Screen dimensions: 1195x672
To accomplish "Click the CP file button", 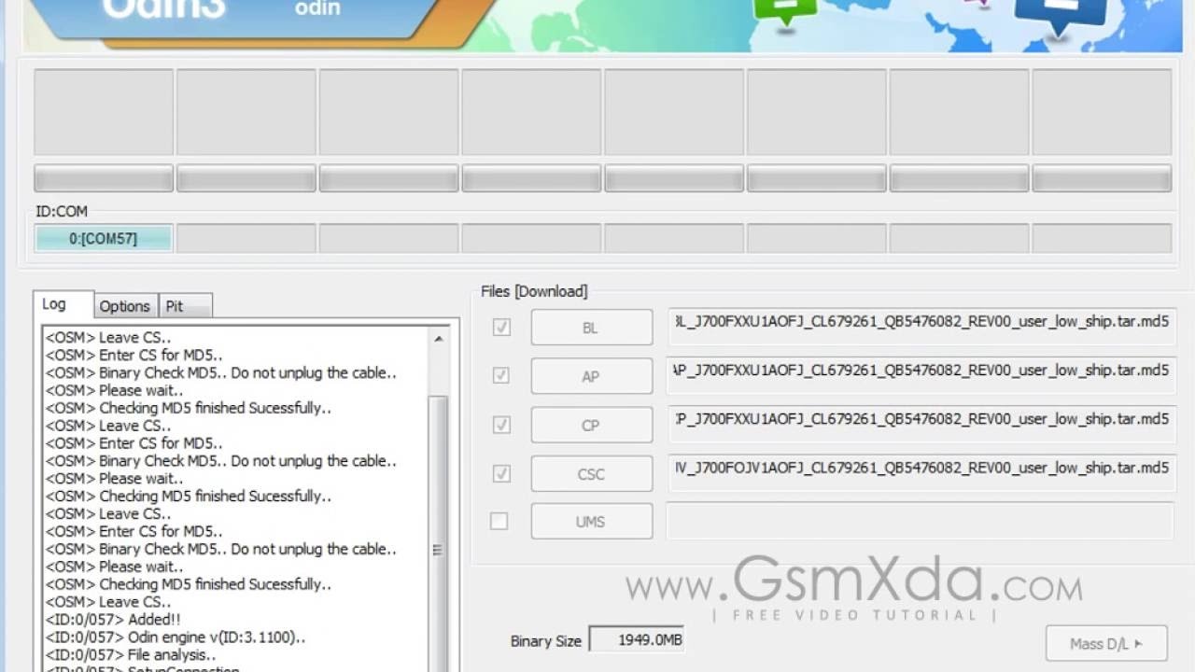I will (x=591, y=425).
